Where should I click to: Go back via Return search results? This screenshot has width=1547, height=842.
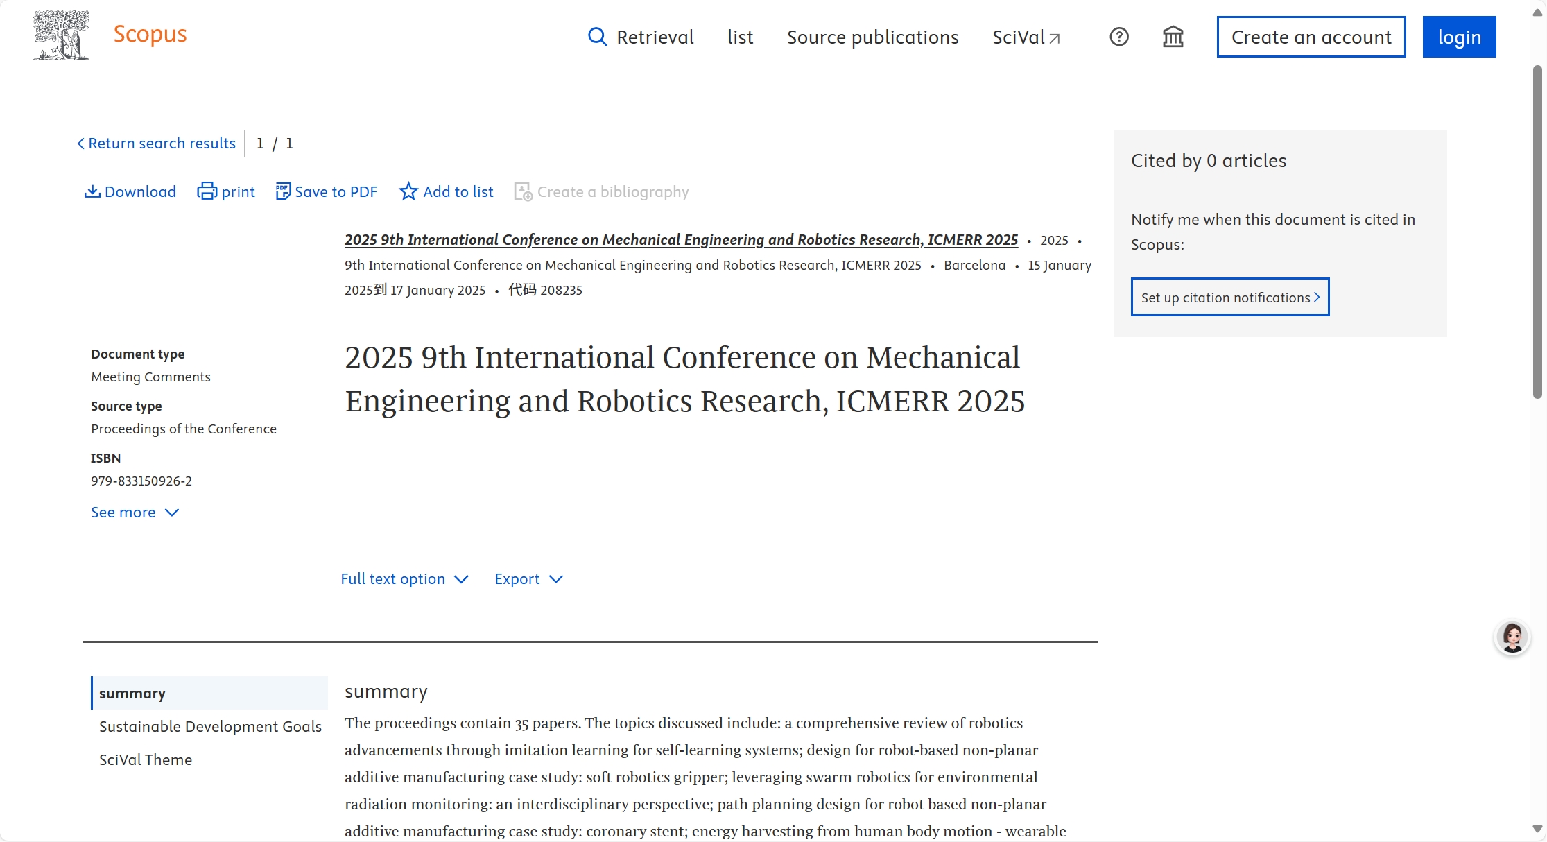pyautogui.click(x=162, y=143)
